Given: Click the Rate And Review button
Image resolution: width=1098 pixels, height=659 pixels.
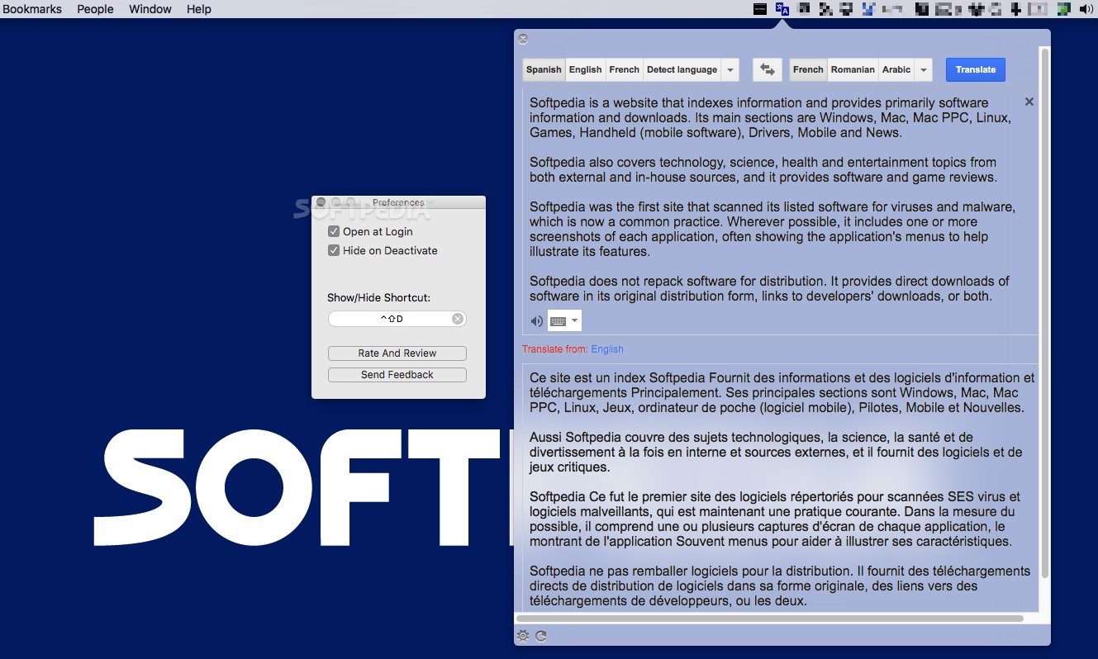Looking at the screenshot, I should [397, 353].
